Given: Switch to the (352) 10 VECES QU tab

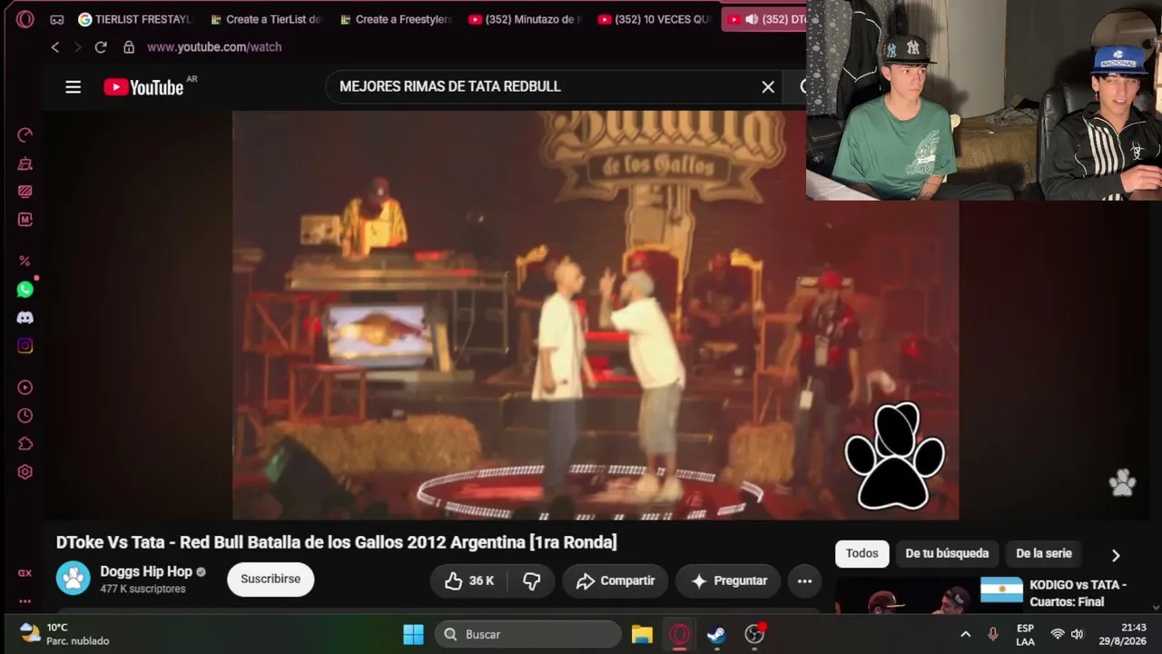Looking at the screenshot, I should coord(655,19).
